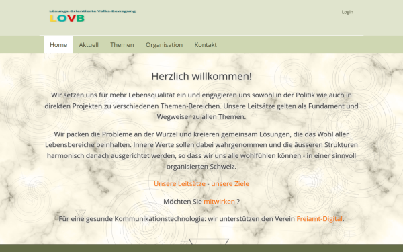Screen dimensions: 403x252
Task: Visit the Freiamt-Digital link
Action: click(x=320, y=219)
